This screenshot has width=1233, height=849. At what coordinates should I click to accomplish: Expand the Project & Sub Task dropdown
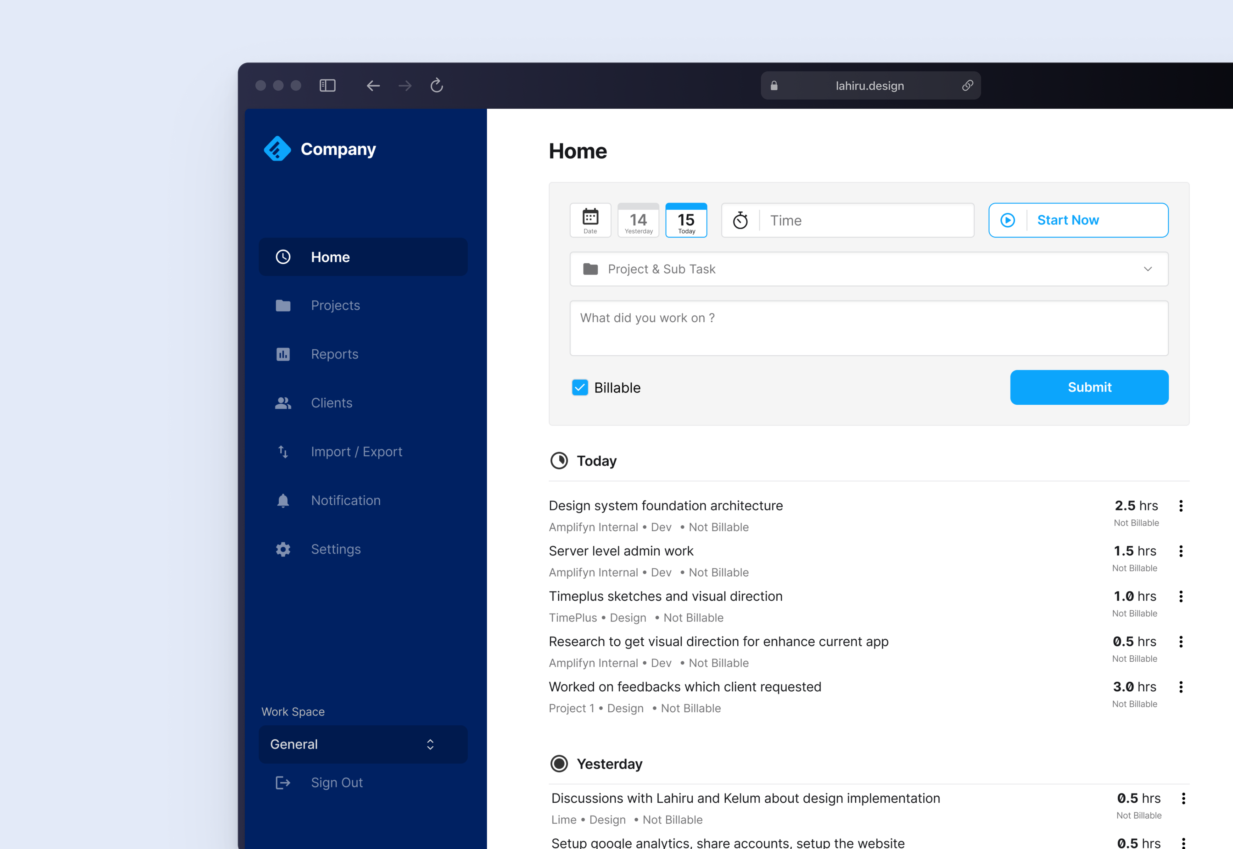1148,269
